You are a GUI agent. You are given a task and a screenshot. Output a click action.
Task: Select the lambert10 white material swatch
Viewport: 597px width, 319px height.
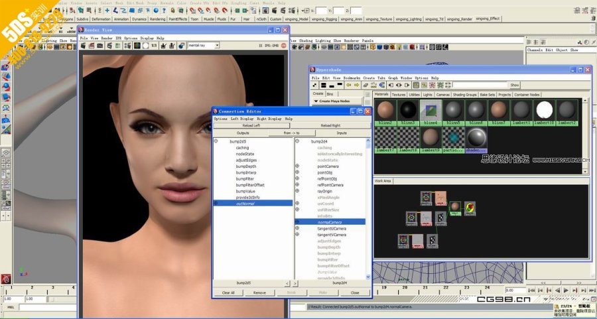pos(545,111)
